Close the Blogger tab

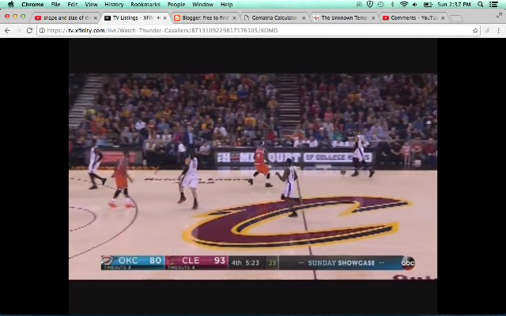(234, 18)
